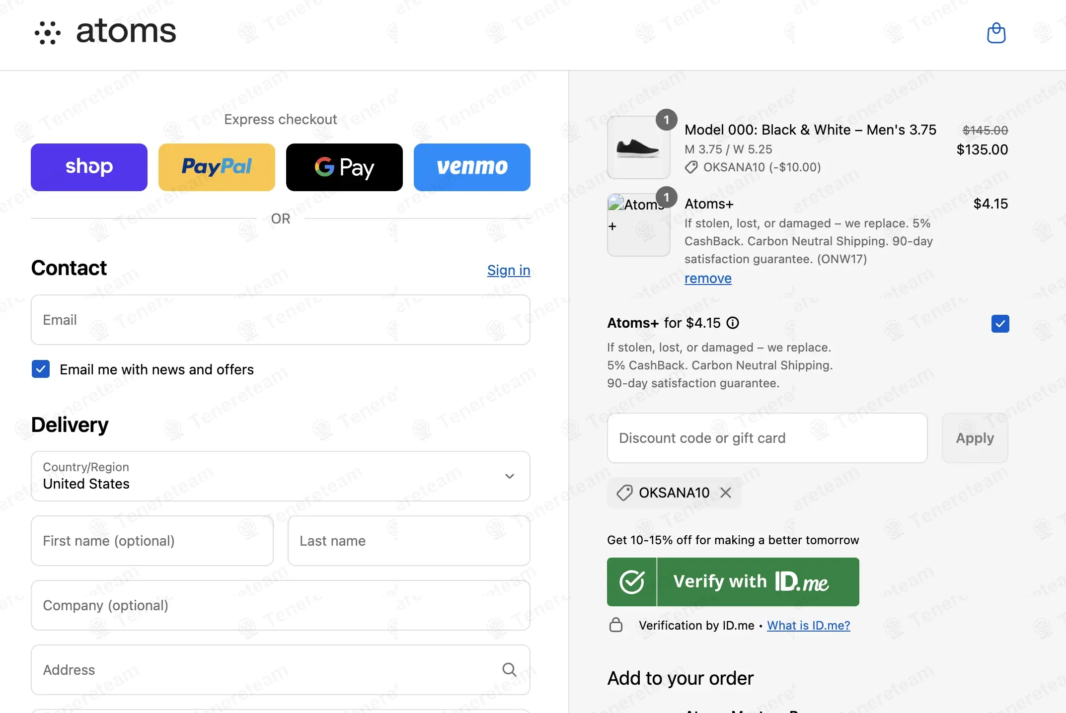Remove the OKSANA10 discount code
Viewport: 1066px width, 713px height.
(726, 493)
